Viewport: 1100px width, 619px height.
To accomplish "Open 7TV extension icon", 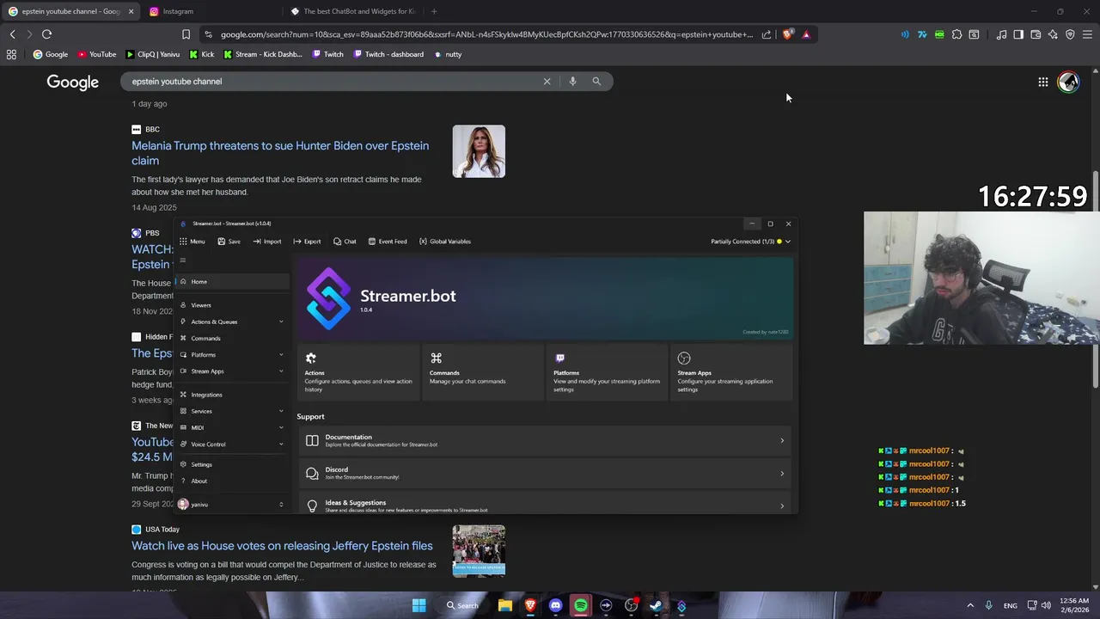I will (922, 34).
